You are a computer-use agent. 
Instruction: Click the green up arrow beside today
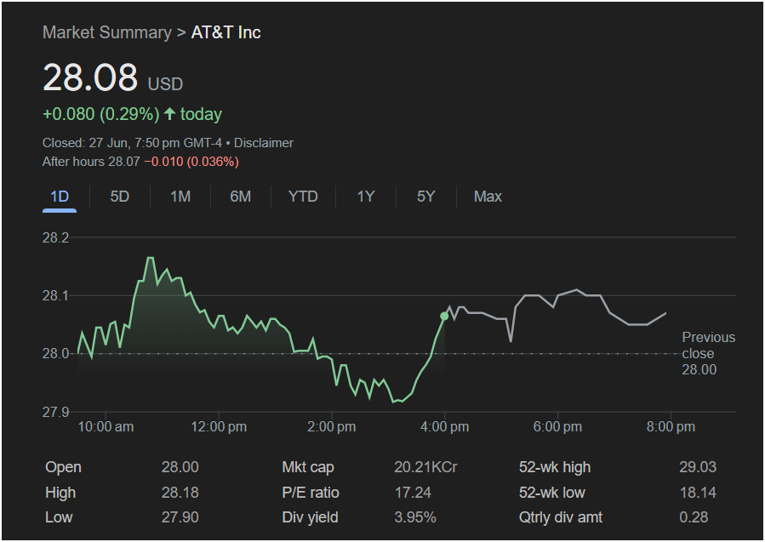tap(170, 114)
